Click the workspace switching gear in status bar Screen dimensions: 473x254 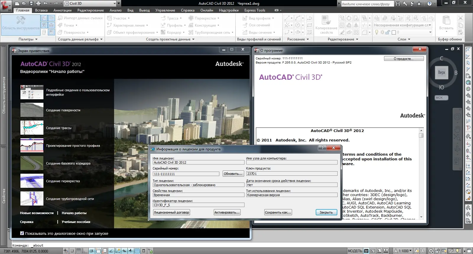click(431, 251)
